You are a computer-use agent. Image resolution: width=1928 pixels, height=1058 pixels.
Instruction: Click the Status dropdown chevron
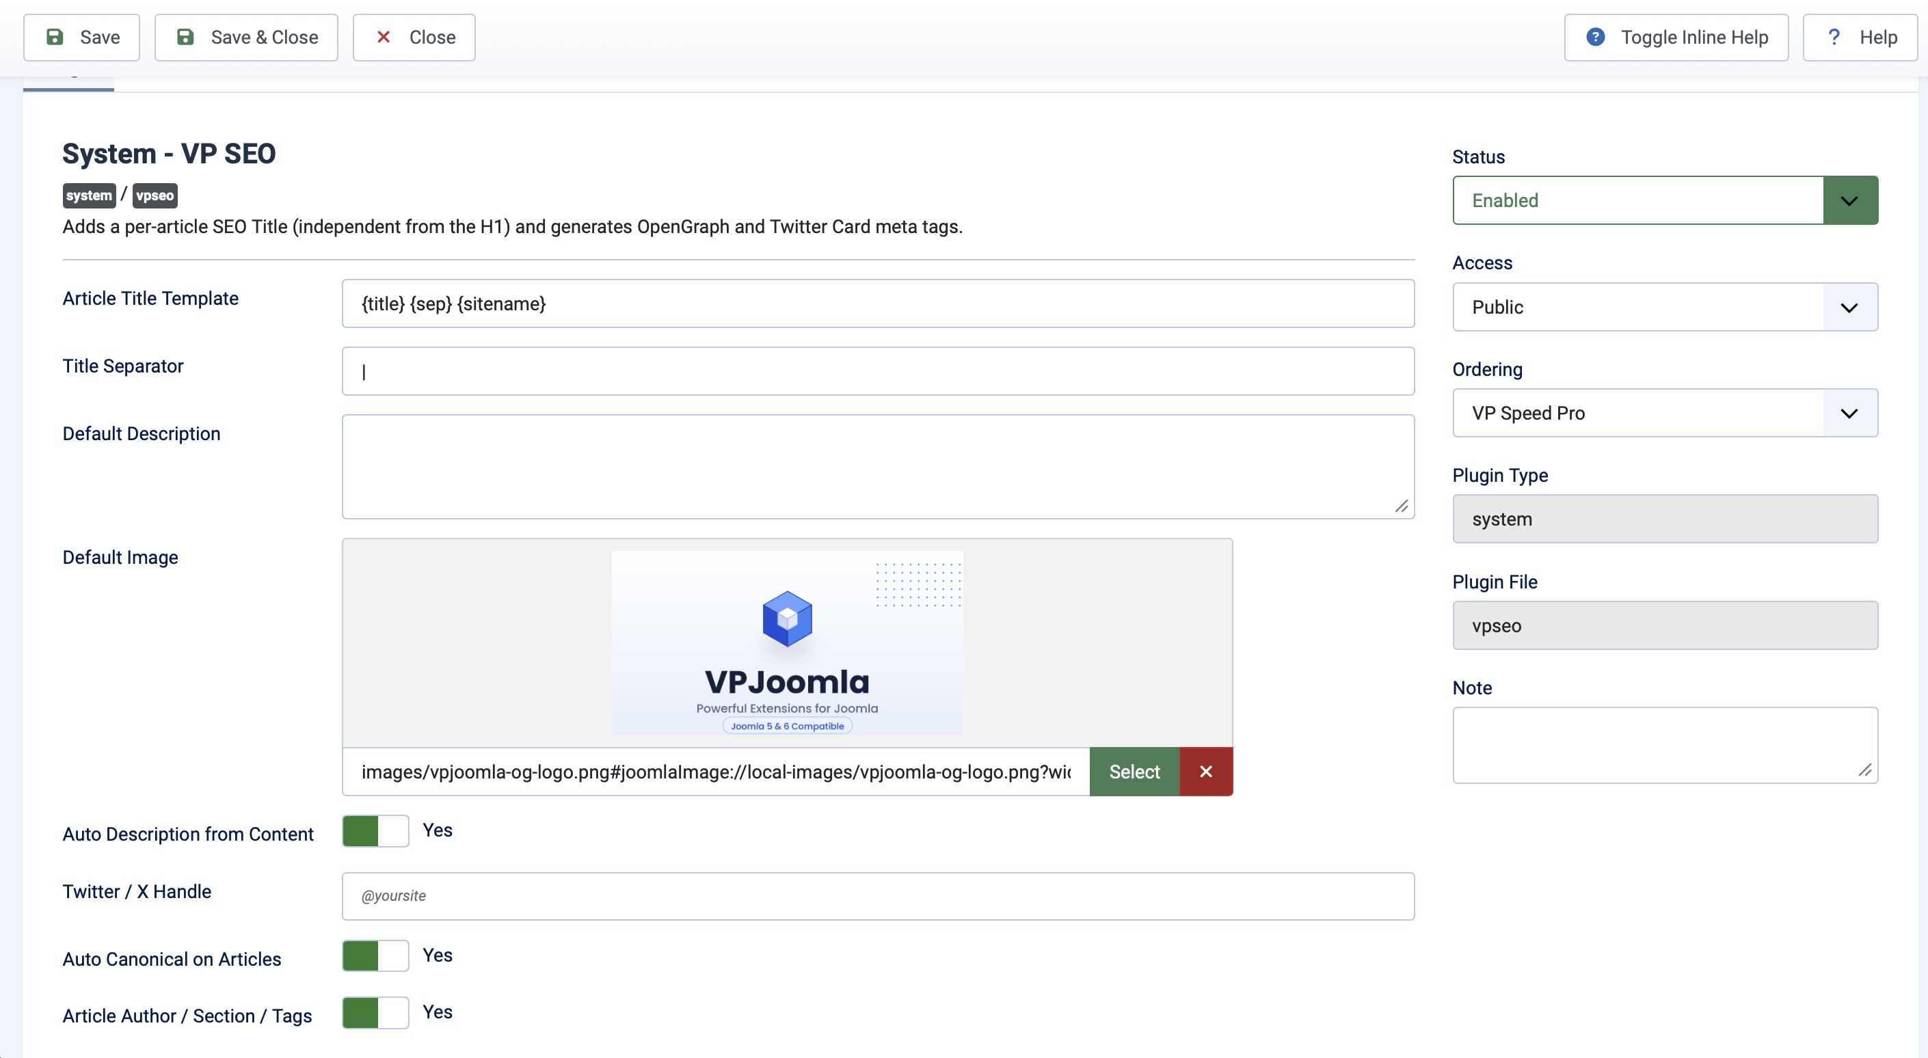1849,200
